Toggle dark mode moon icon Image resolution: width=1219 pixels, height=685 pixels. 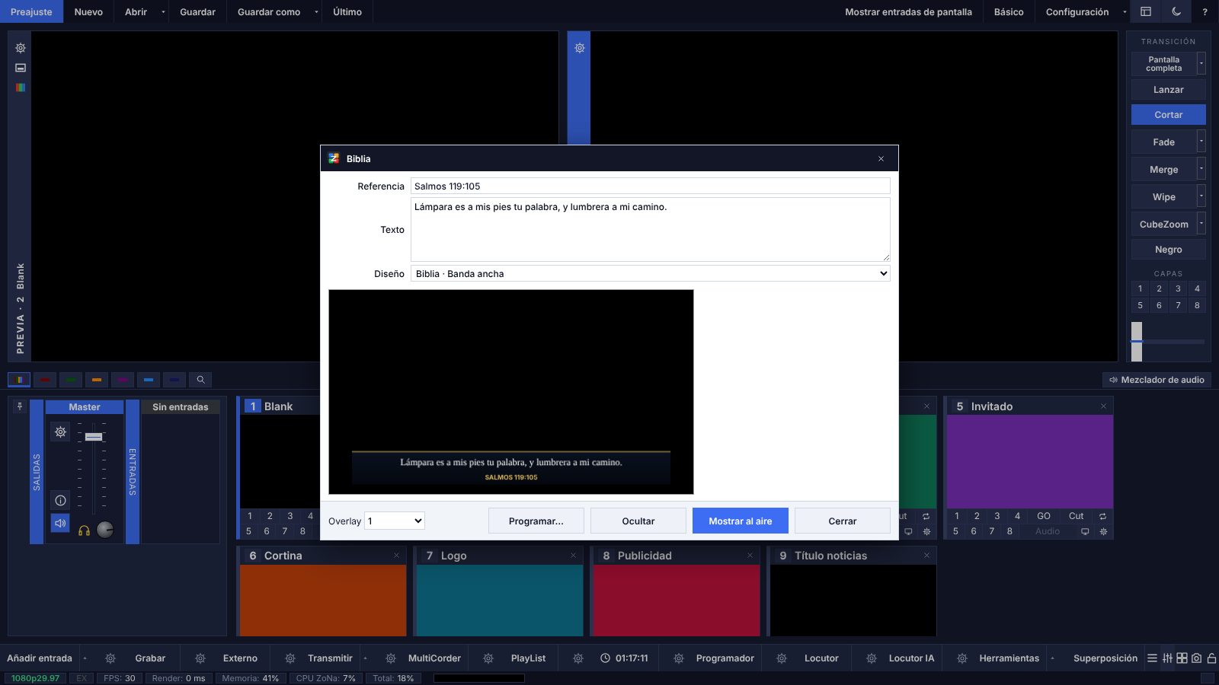tap(1176, 11)
